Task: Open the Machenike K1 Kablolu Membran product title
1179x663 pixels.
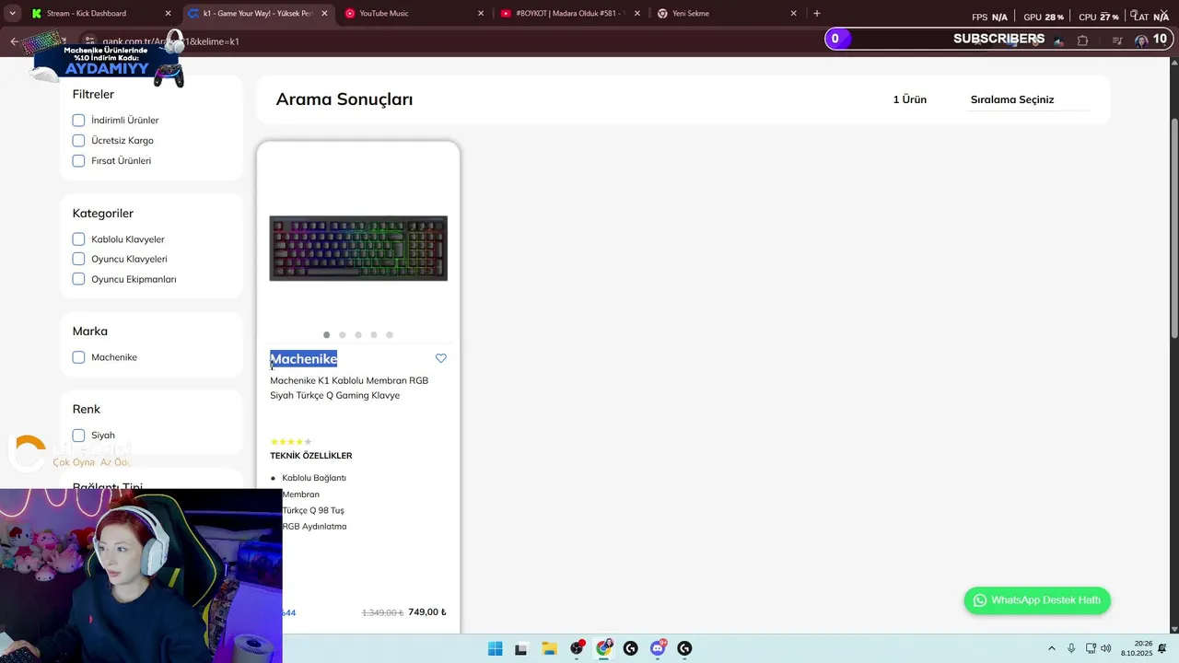Action: pyautogui.click(x=349, y=388)
